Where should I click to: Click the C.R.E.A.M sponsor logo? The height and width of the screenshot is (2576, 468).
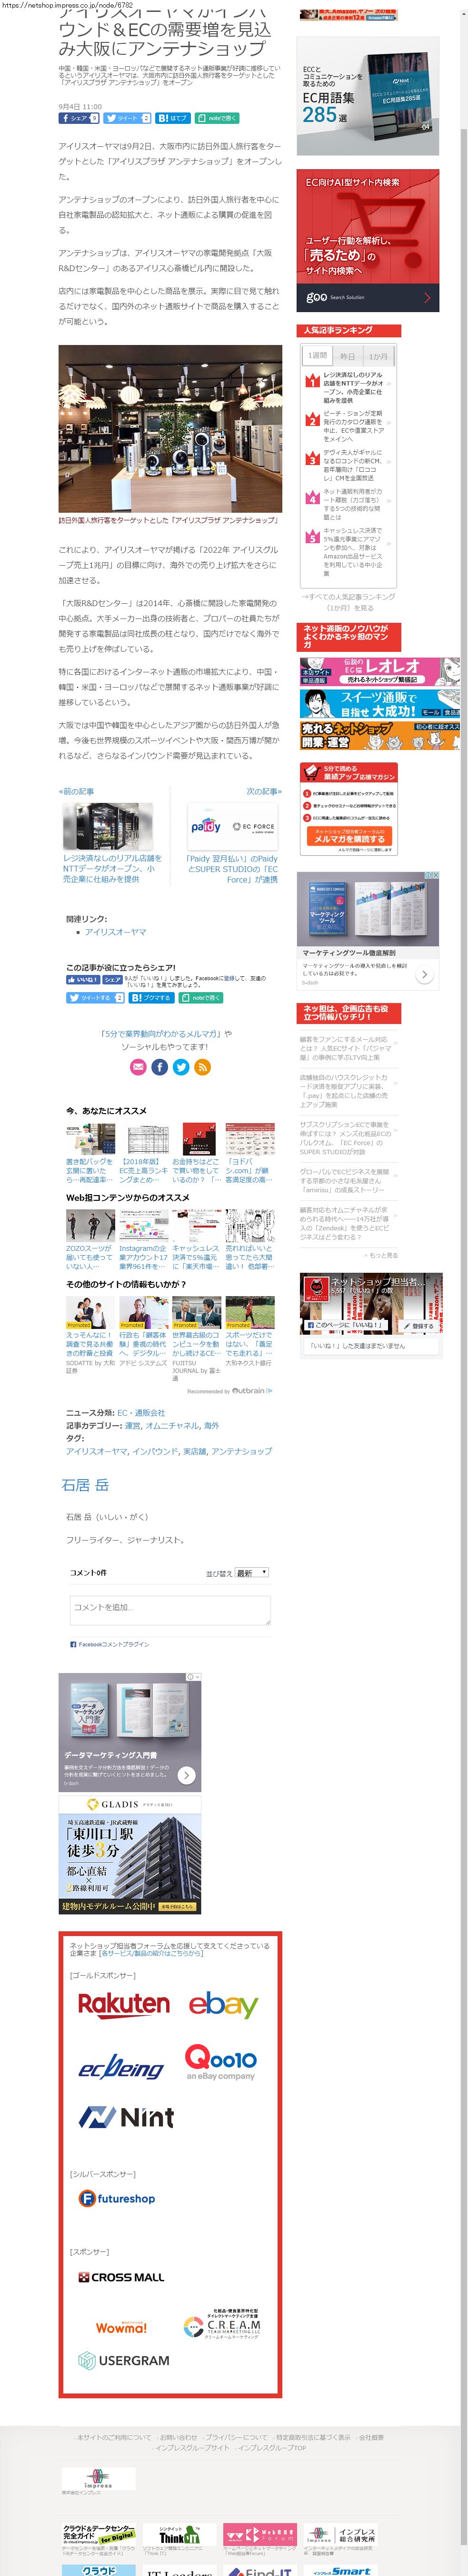pyautogui.click(x=222, y=2325)
